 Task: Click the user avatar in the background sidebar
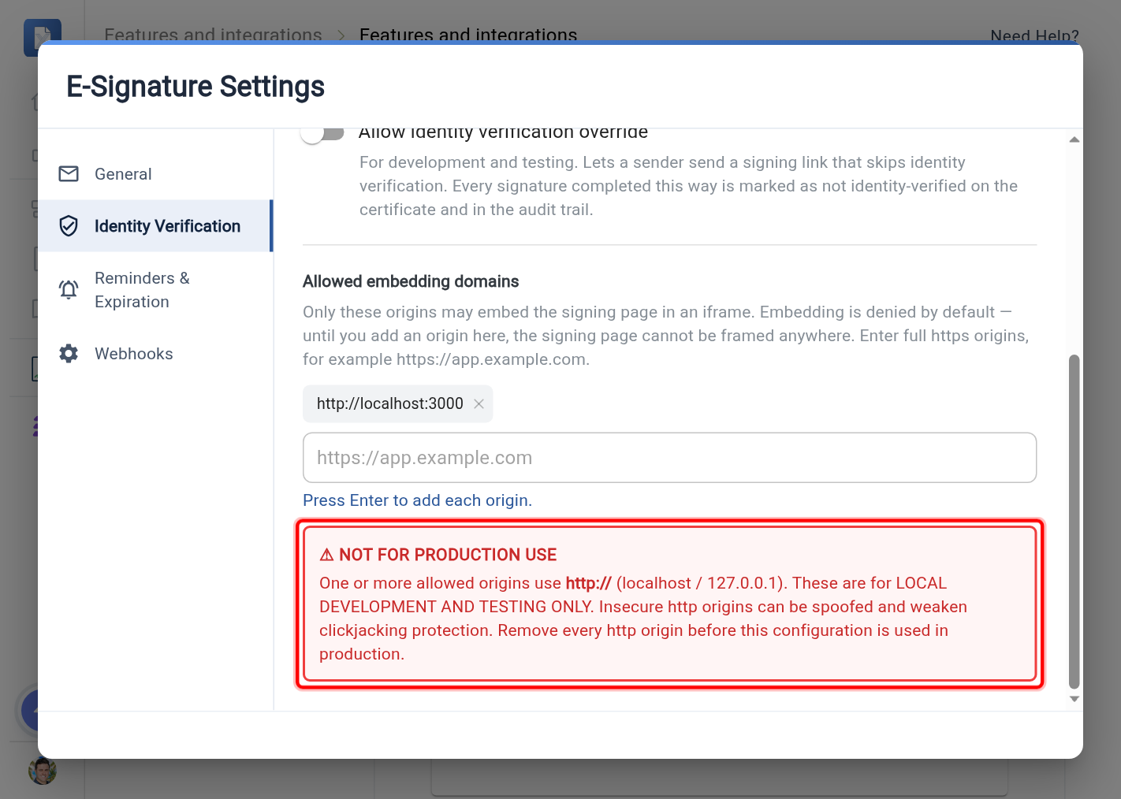[43, 771]
